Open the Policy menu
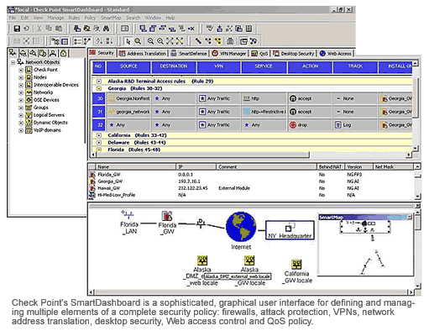This screenshot has width=429, height=331. point(90,18)
